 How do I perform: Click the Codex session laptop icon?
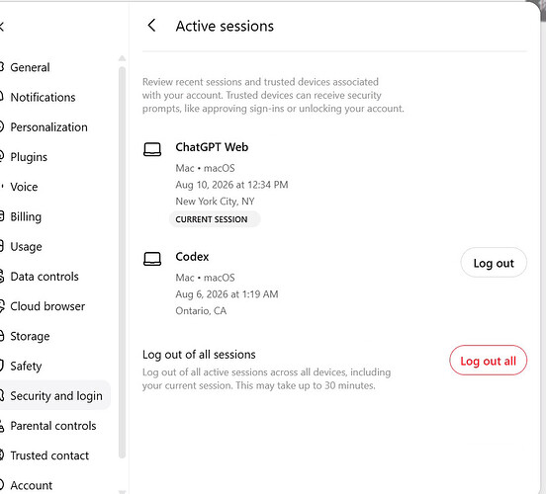click(152, 259)
